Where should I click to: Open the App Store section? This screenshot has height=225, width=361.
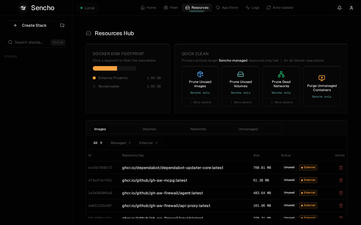click(x=227, y=8)
